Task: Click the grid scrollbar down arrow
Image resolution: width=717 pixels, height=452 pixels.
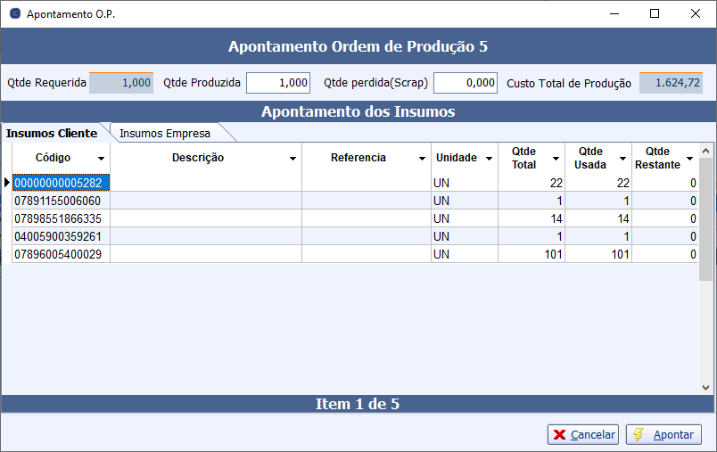Action: click(705, 387)
